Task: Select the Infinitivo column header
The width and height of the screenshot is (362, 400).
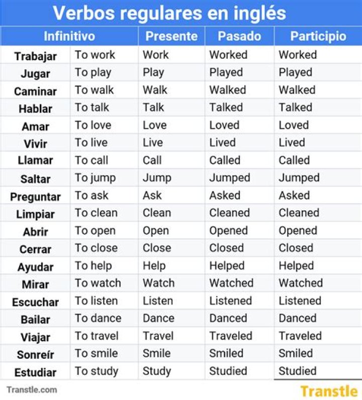Action: click(x=69, y=36)
